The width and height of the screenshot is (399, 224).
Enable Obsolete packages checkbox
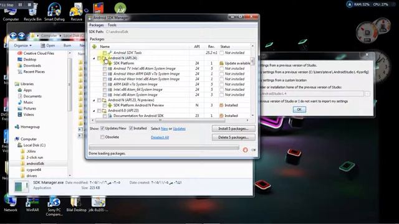[102, 137]
